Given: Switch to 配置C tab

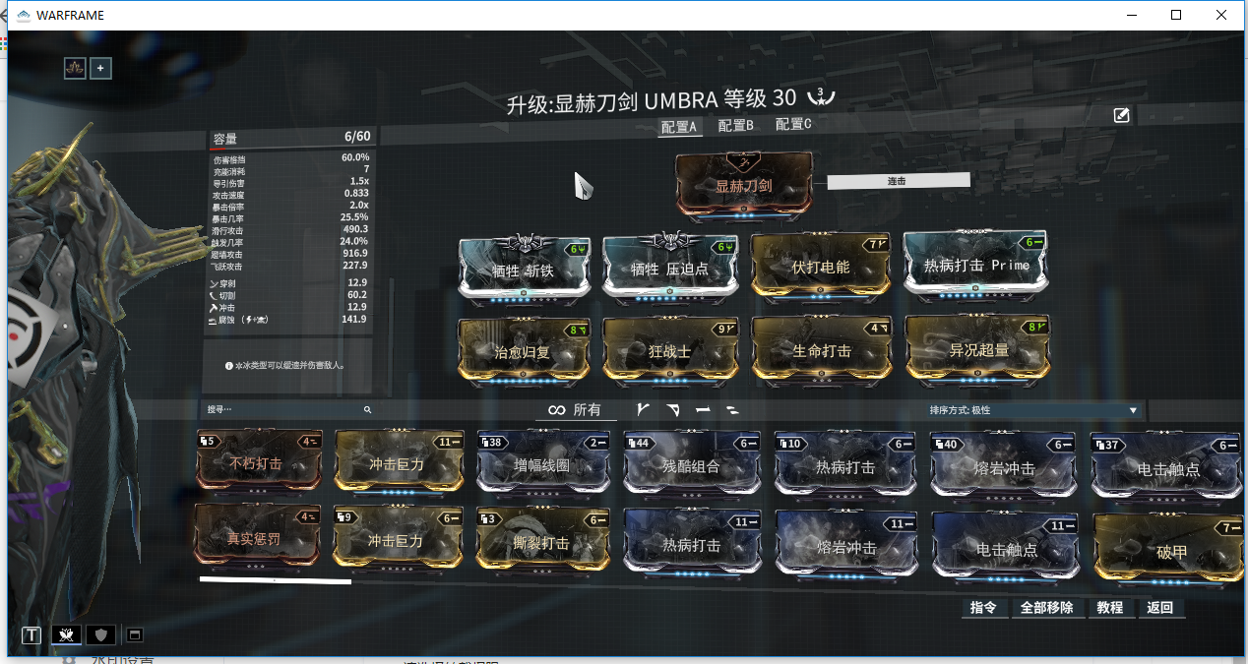Looking at the screenshot, I should coord(793,124).
